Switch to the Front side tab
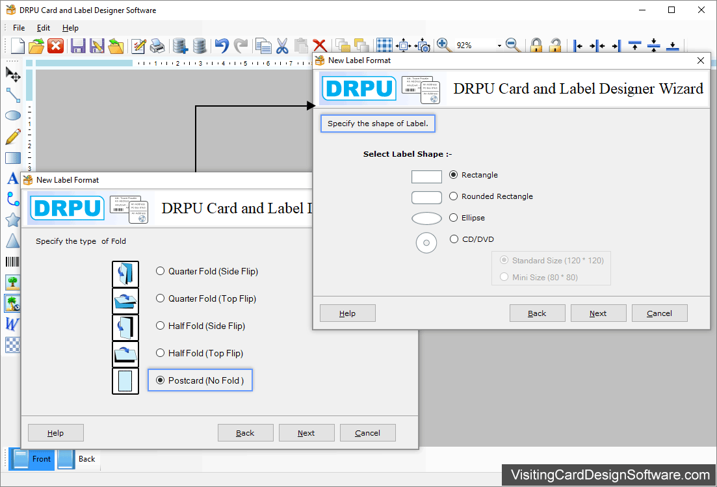 (x=32, y=458)
